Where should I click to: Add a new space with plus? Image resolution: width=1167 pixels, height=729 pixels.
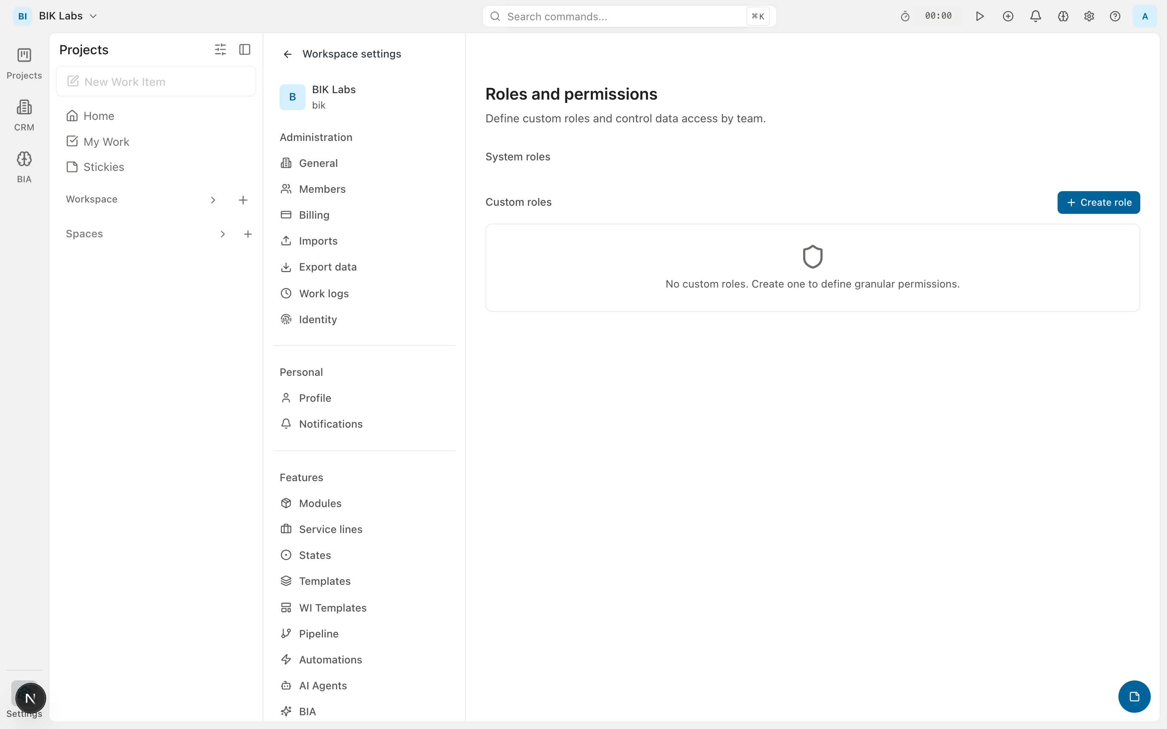click(x=248, y=234)
